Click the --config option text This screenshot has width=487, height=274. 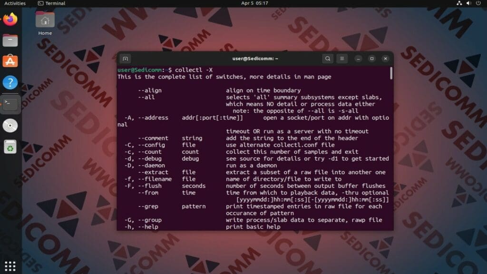pyautogui.click(x=151, y=145)
